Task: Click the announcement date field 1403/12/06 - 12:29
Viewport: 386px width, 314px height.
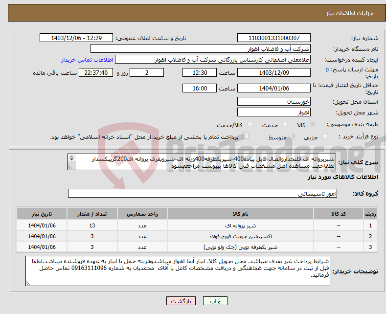Action: coord(76,38)
